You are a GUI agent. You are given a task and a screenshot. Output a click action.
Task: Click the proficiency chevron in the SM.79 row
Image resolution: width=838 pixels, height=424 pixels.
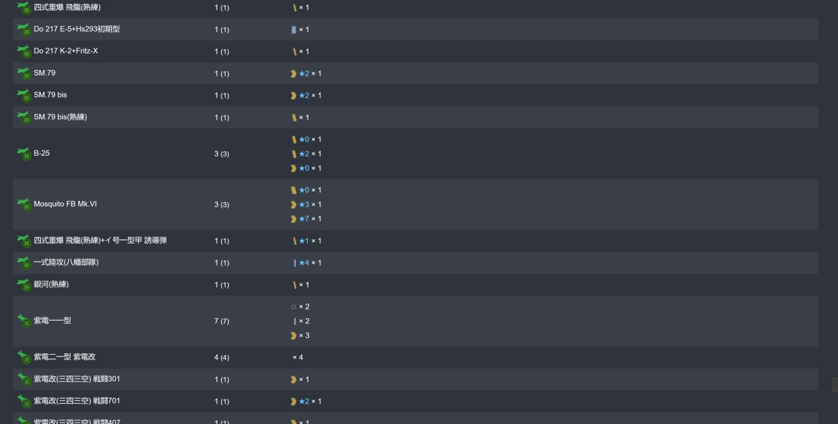(x=294, y=74)
